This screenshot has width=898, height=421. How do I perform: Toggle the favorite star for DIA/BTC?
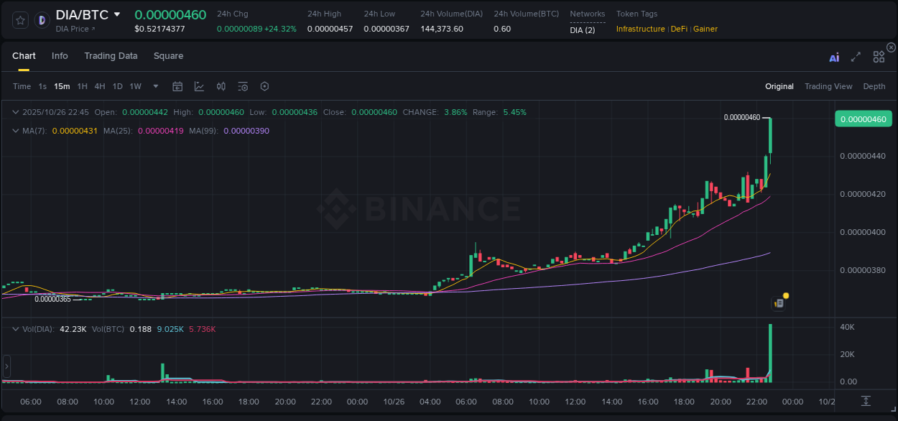click(x=19, y=19)
